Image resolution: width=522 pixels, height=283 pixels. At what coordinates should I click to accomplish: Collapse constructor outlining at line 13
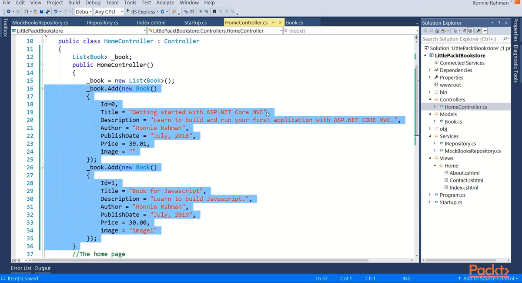[x=42, y=65]
